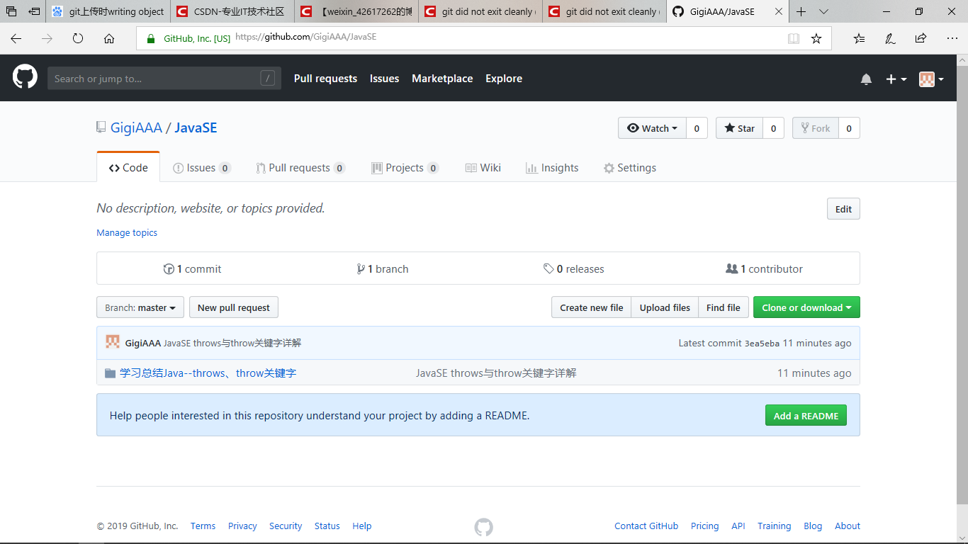Open the Watch dropdown
Image resolution: width=968 pixels, height=544 pixels.
pyautogui.click(x=651, y=127)
